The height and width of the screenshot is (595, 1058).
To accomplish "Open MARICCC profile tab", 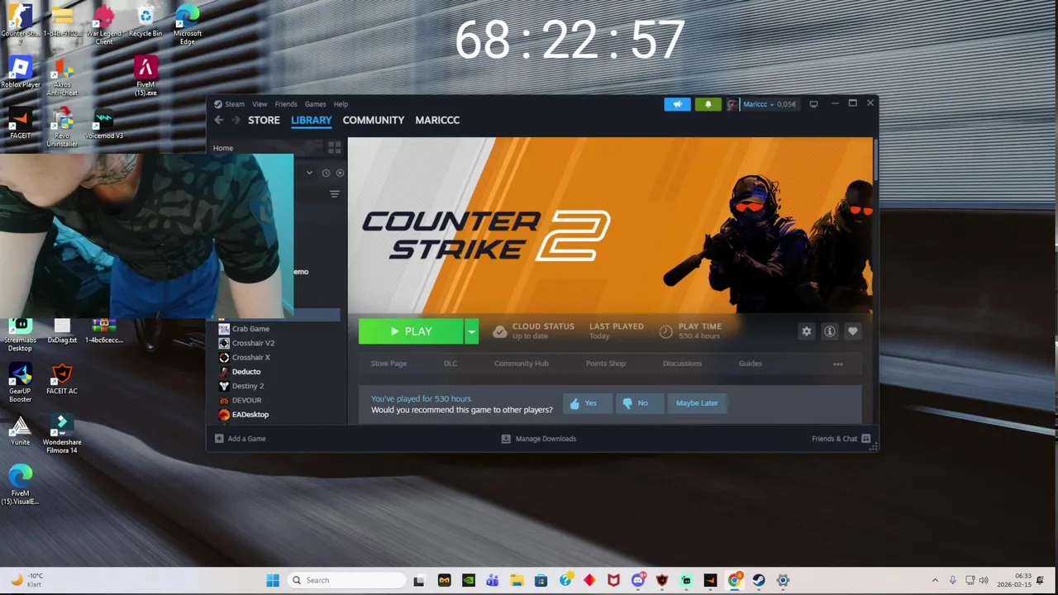I will (437, 120).
